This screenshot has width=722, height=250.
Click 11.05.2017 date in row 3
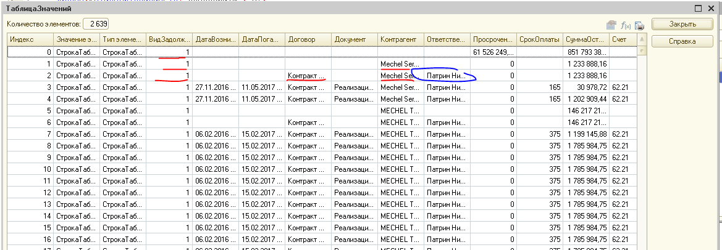pos(261,87)
